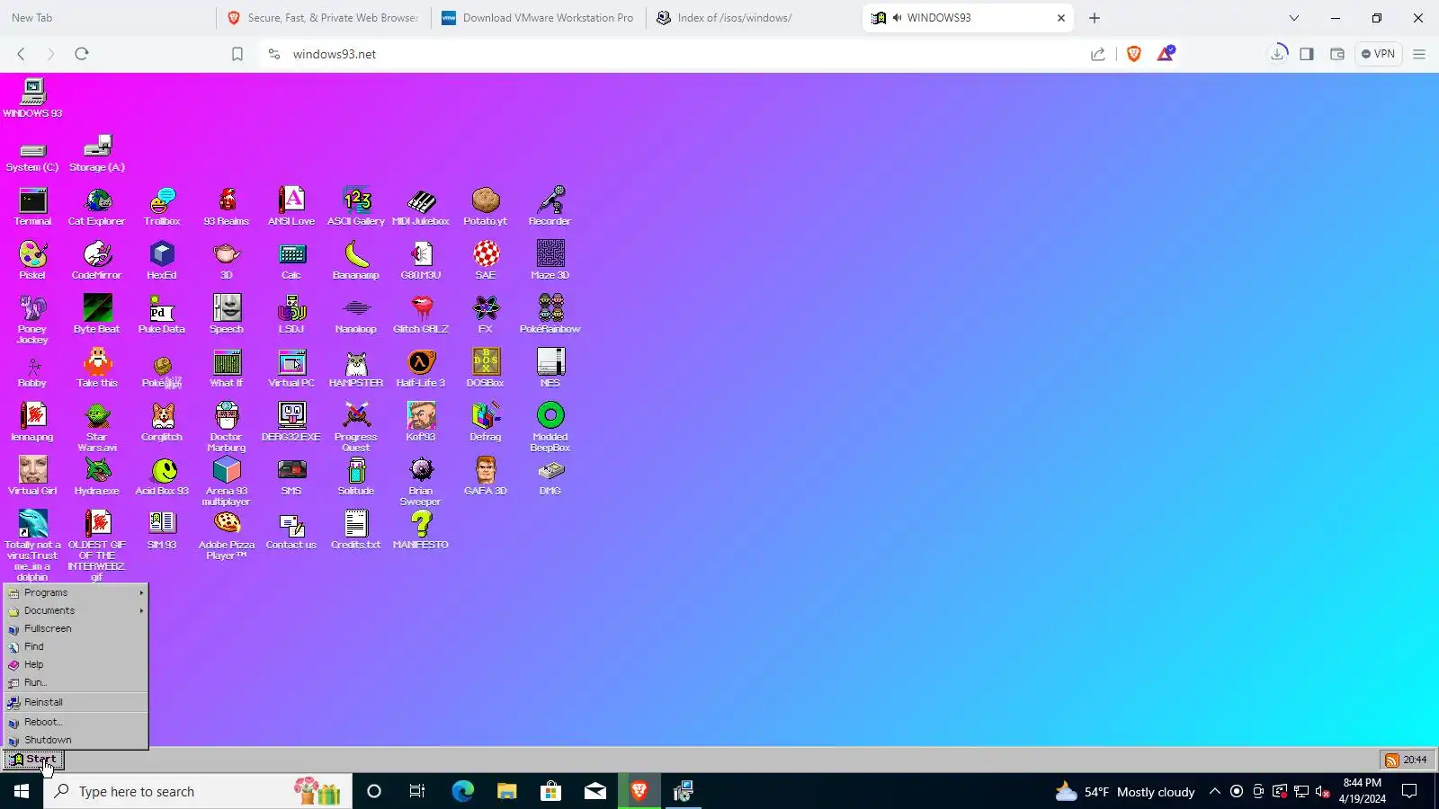The height and width of the screenshot is (809, 1439).
Task: Launch the MIDI Jukebox icon
Action: 421,207
